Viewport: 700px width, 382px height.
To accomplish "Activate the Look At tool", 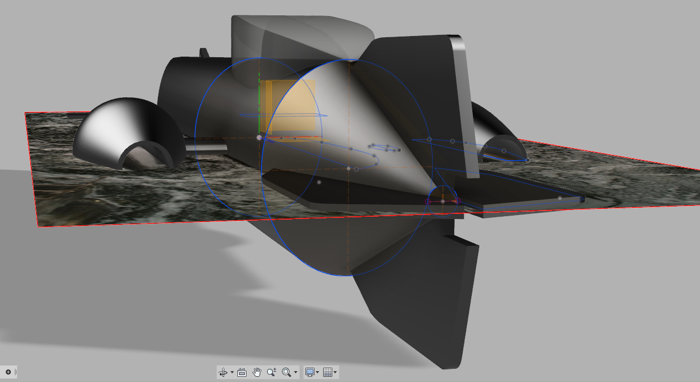I will coord(241,372).
